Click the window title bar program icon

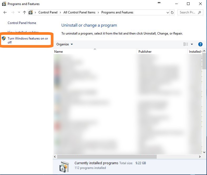(4, 4)
